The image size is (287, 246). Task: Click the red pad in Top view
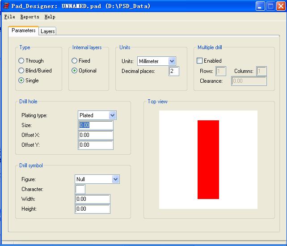point(208,160)
